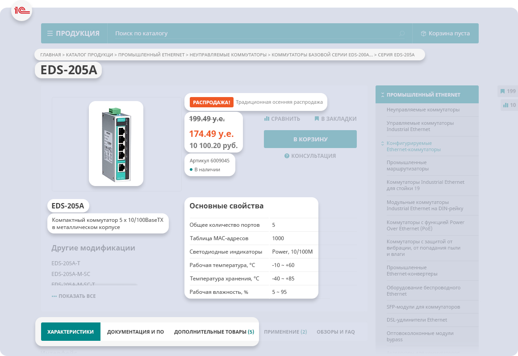
Task: Select Управляемые коммутаторы Industrial Ethernet
Action: pos(420,126)
